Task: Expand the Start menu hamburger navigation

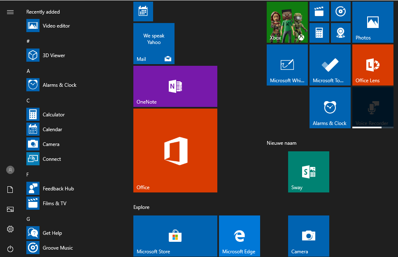Action: [x=10, y=12]
